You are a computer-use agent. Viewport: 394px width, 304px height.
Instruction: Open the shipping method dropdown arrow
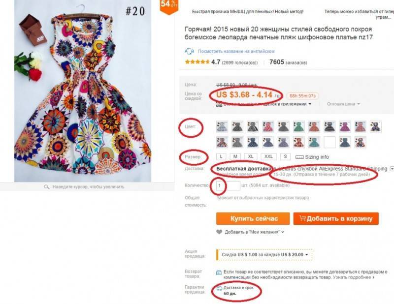pyautogui.click(x=392, y=169)
